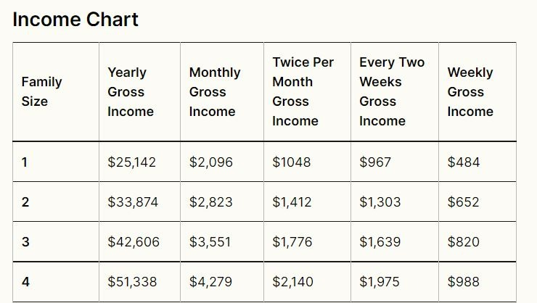
Task: Select the $4,279 monthly income cell
Action: pyautogui.click(x=211, y=282)
